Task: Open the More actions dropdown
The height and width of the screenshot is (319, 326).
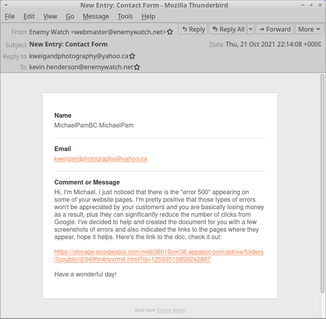Action: pos(309,29)
